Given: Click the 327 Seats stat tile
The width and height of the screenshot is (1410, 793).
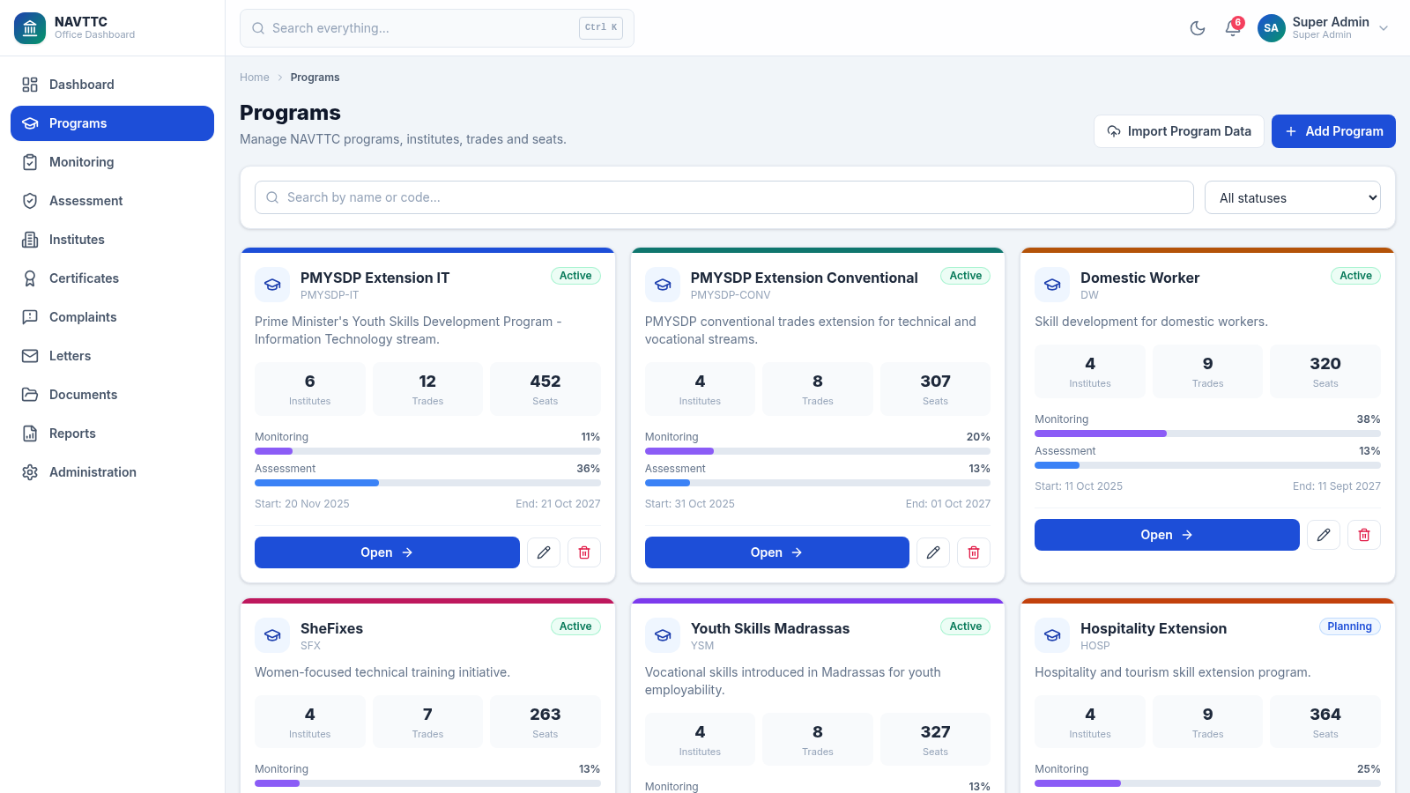Looking at the screenshot, I should point(935,739).
